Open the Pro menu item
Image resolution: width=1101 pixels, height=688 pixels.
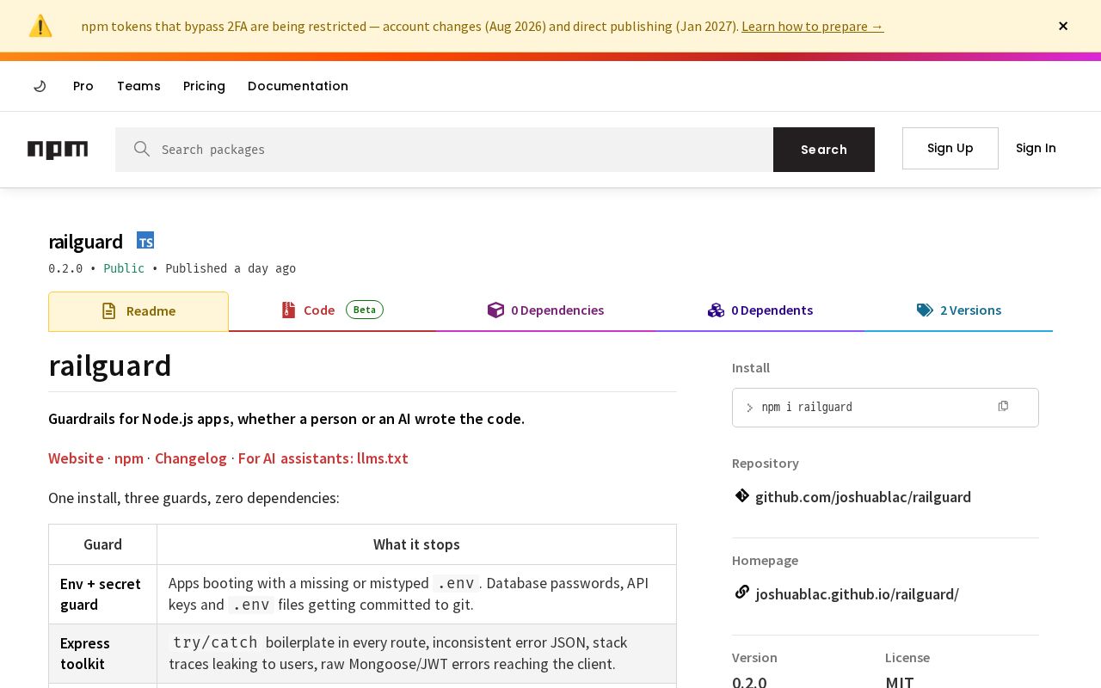coord(83,86)
